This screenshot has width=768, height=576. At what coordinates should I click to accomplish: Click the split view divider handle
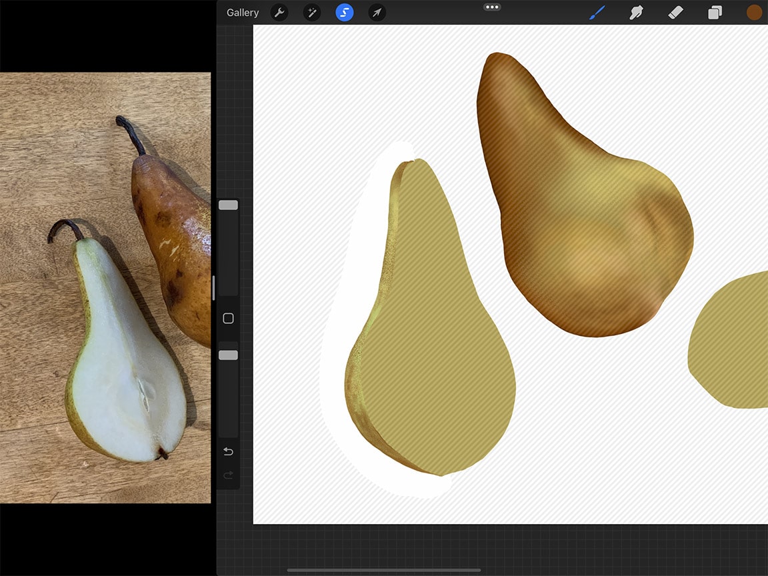213,288
